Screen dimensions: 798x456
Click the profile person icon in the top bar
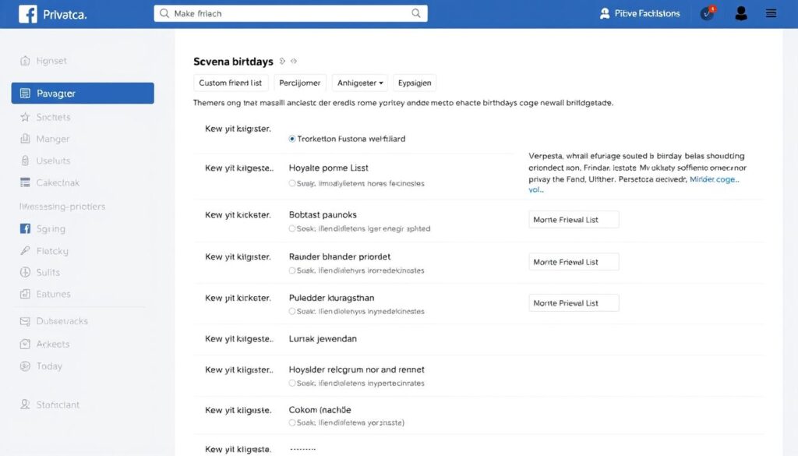tap(740, 12)
